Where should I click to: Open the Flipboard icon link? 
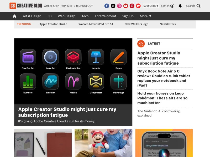(138, 6)
